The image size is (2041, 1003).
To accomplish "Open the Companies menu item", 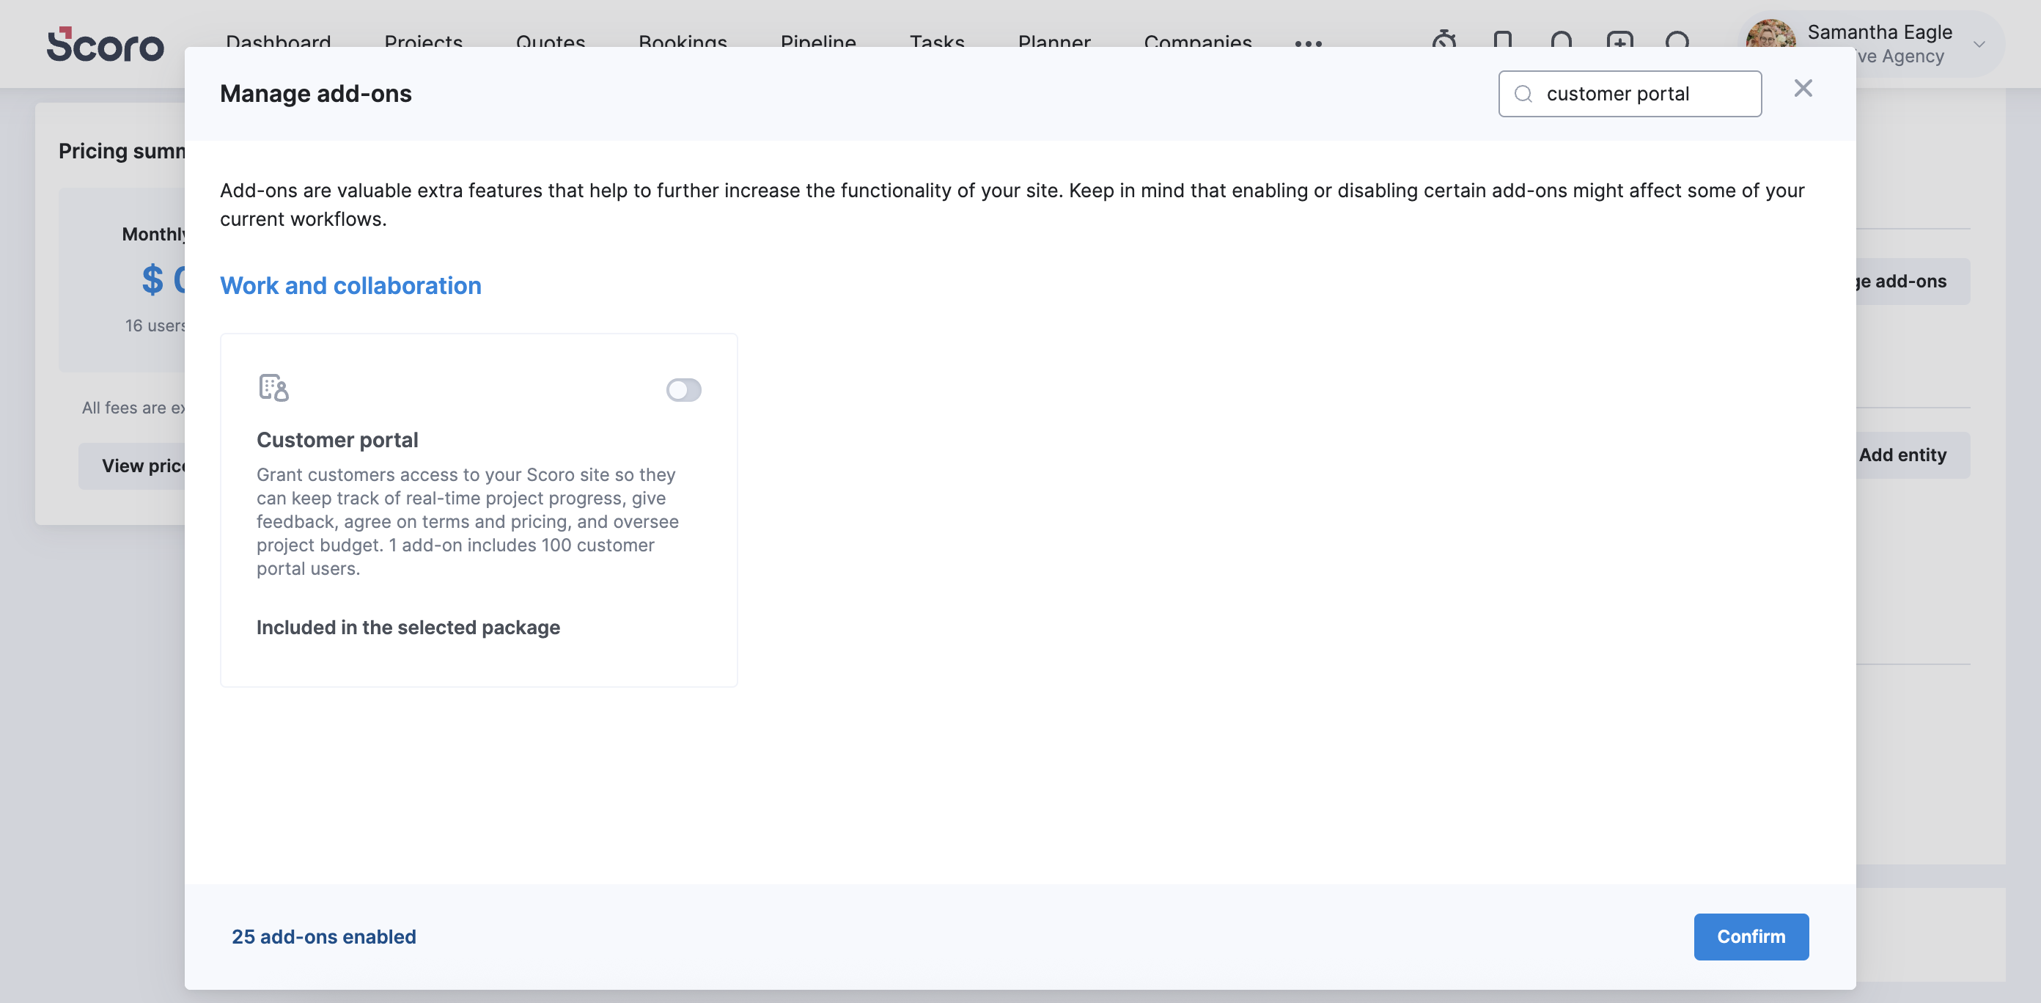I will (x=1198, y=41).
